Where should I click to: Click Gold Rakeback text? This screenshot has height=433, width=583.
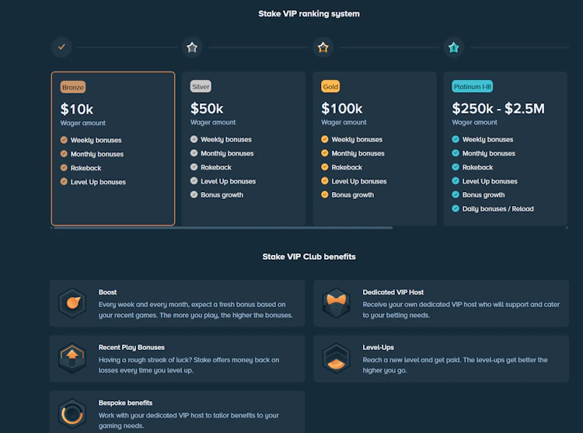[347, 167]
